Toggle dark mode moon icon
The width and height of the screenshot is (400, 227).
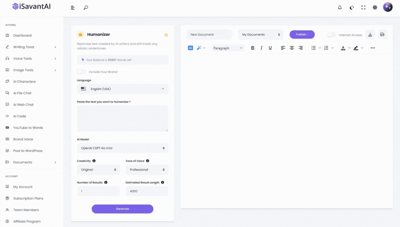pos(352,8)
